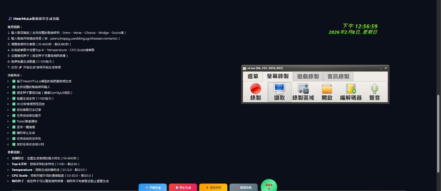Click the 使用说明 heading
441x191 pixels.
15,27
